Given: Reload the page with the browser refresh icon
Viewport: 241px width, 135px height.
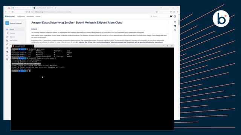Looking at the screenshot, I should click(12, 12).
